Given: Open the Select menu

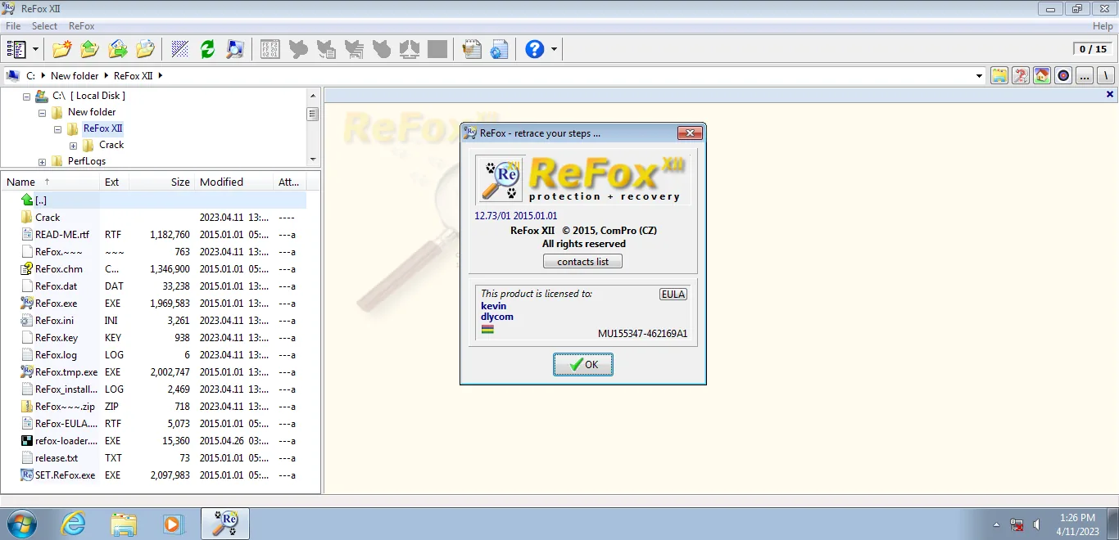Looking at the screenshot, I should coord(45,26).
